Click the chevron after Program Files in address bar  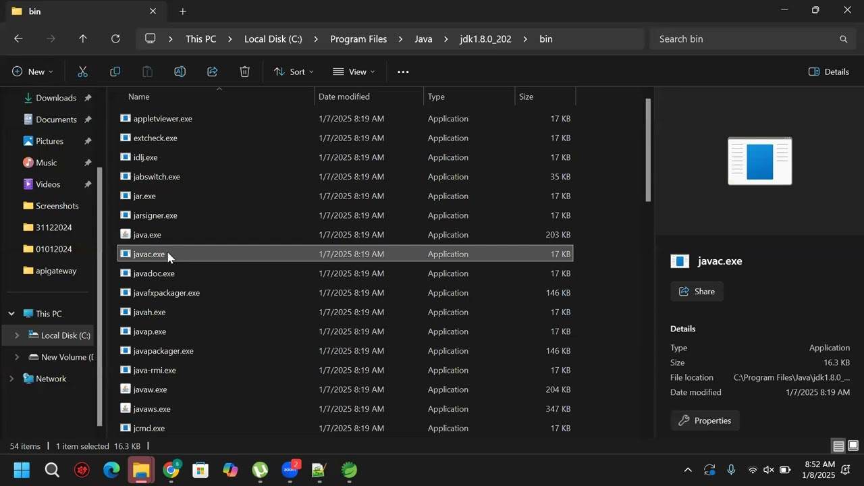(x=400, y=39)
